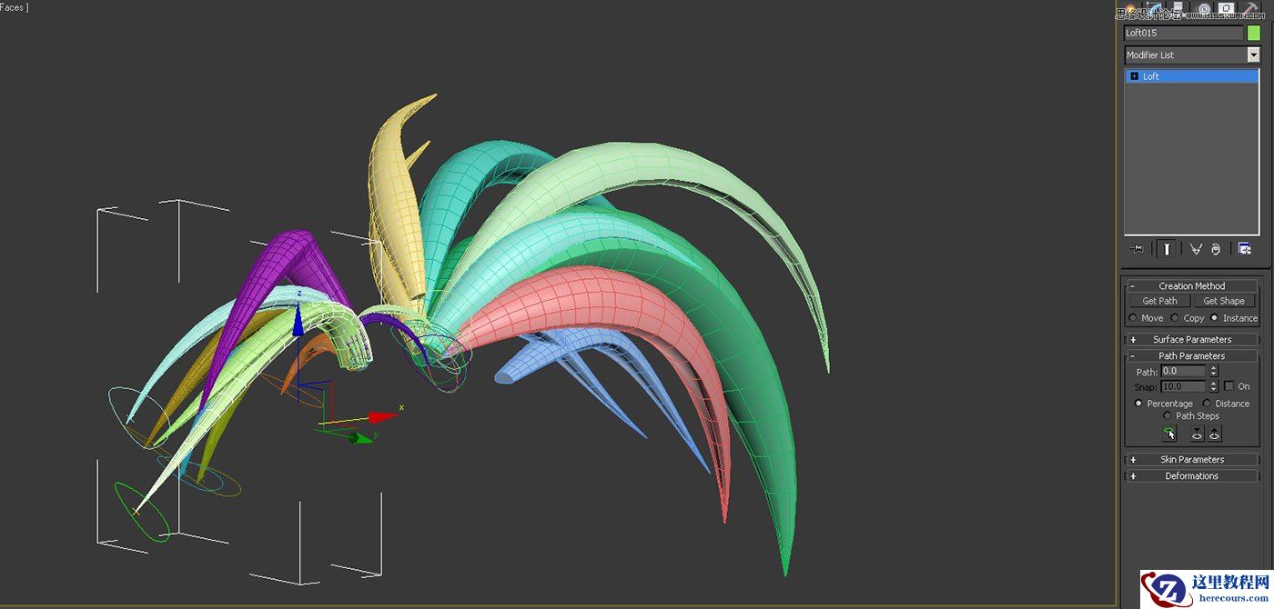Select the Distance radio button
The height and width of the screenshot is (609, 1274).
pyautogui.click(x=1207, y=404)
